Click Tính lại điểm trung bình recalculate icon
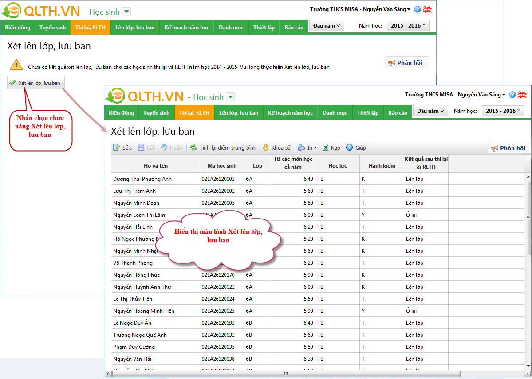 (193, 148)
